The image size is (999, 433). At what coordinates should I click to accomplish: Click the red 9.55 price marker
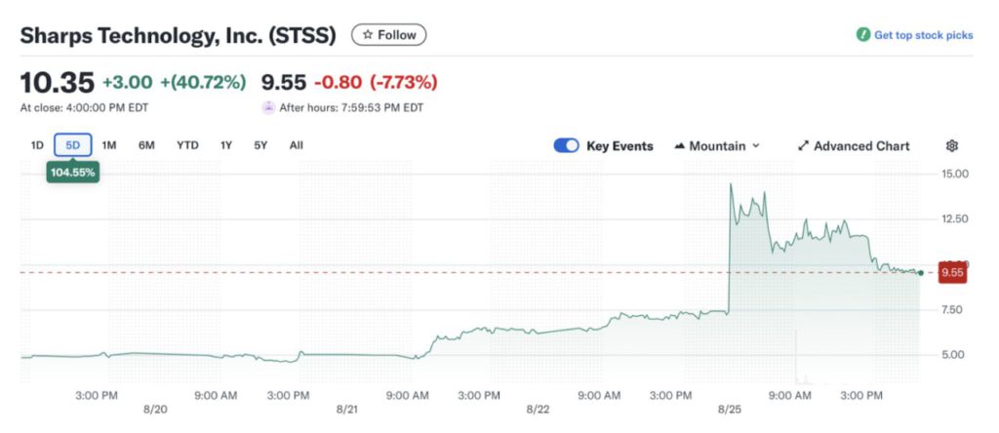click(x=951, y=273)
